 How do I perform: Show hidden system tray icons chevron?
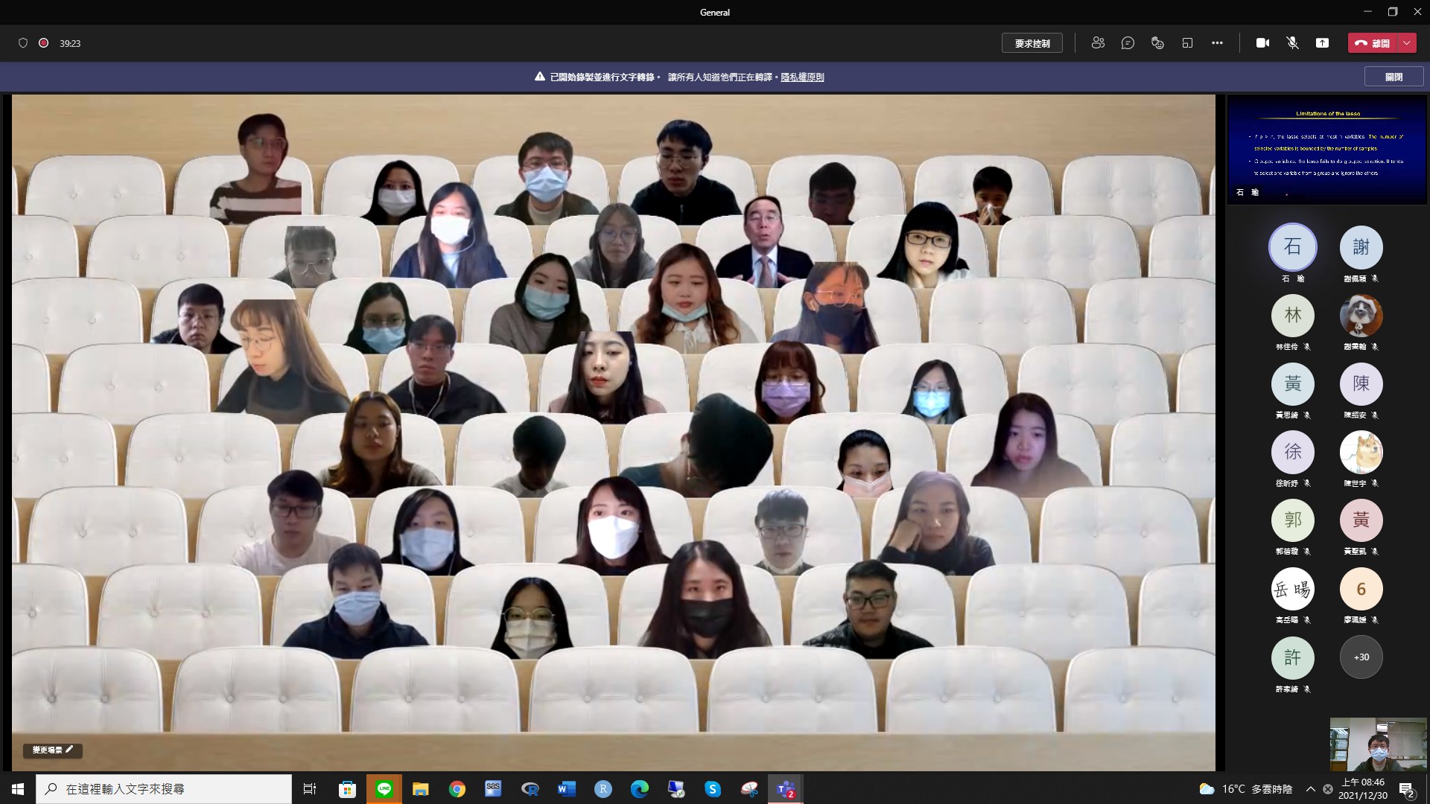[1310, 789]
